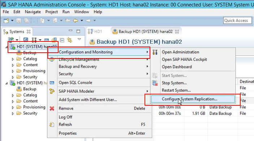Close the Systems view tab
Image resolution: width=254 pixels, height=141 pixels.
pyautogui.click(x=29, y=31)
